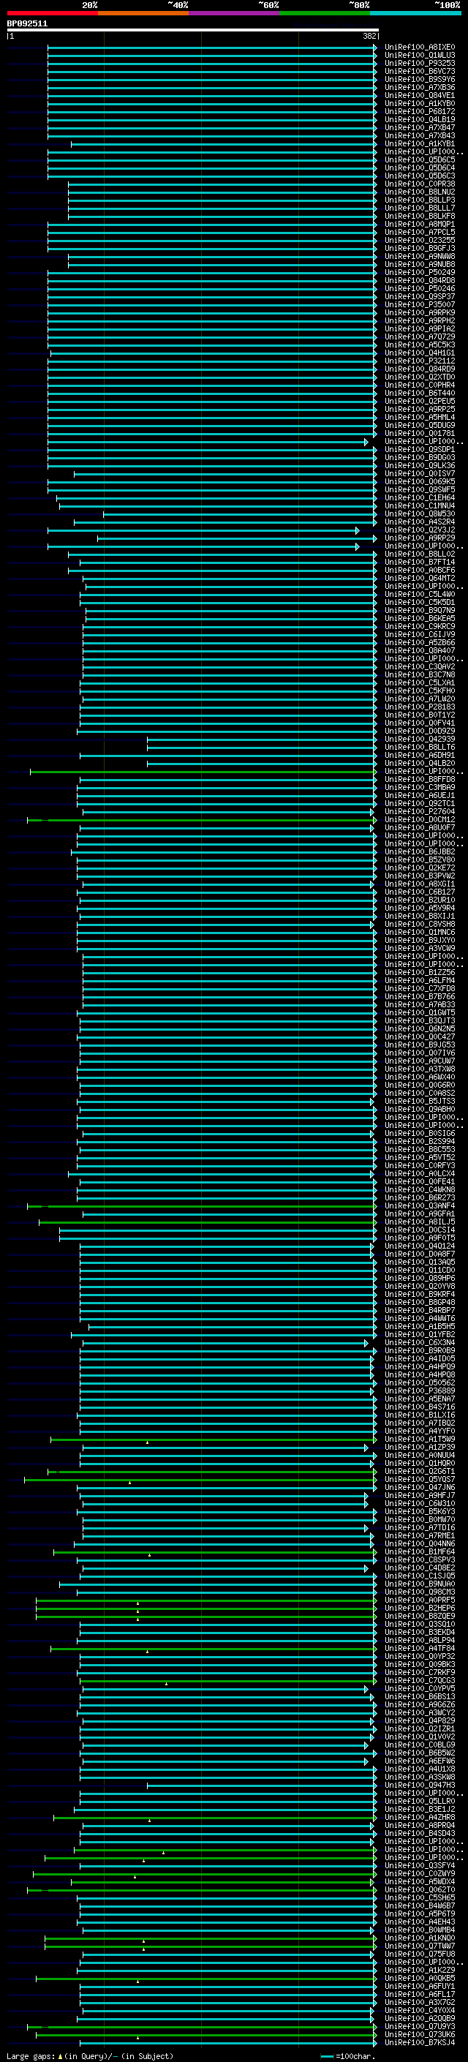468x2062 pixels.
Task: Click the purple ~60% identity legend swatch
Action: click(x=233, y=13)
